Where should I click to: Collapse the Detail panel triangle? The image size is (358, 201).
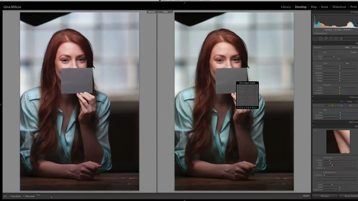[313, 126]
